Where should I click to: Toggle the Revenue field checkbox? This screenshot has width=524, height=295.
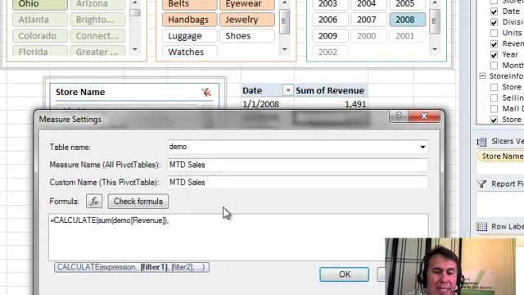pos(494,43)
